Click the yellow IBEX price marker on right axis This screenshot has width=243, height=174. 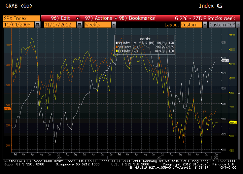233,123
